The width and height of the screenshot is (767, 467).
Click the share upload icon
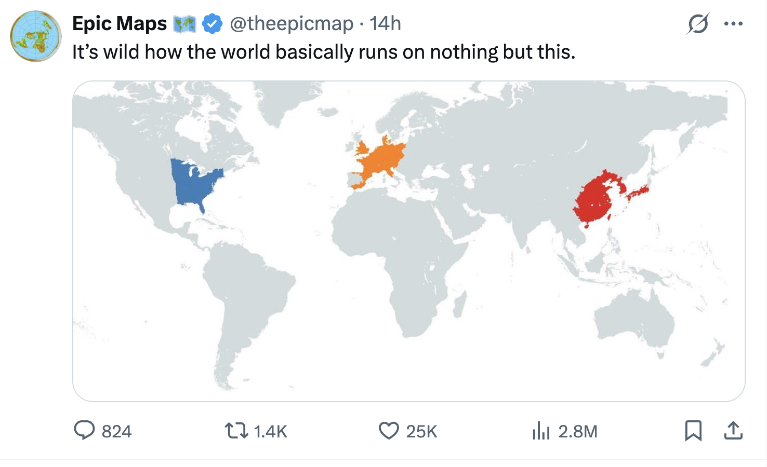tap(733, 431)
